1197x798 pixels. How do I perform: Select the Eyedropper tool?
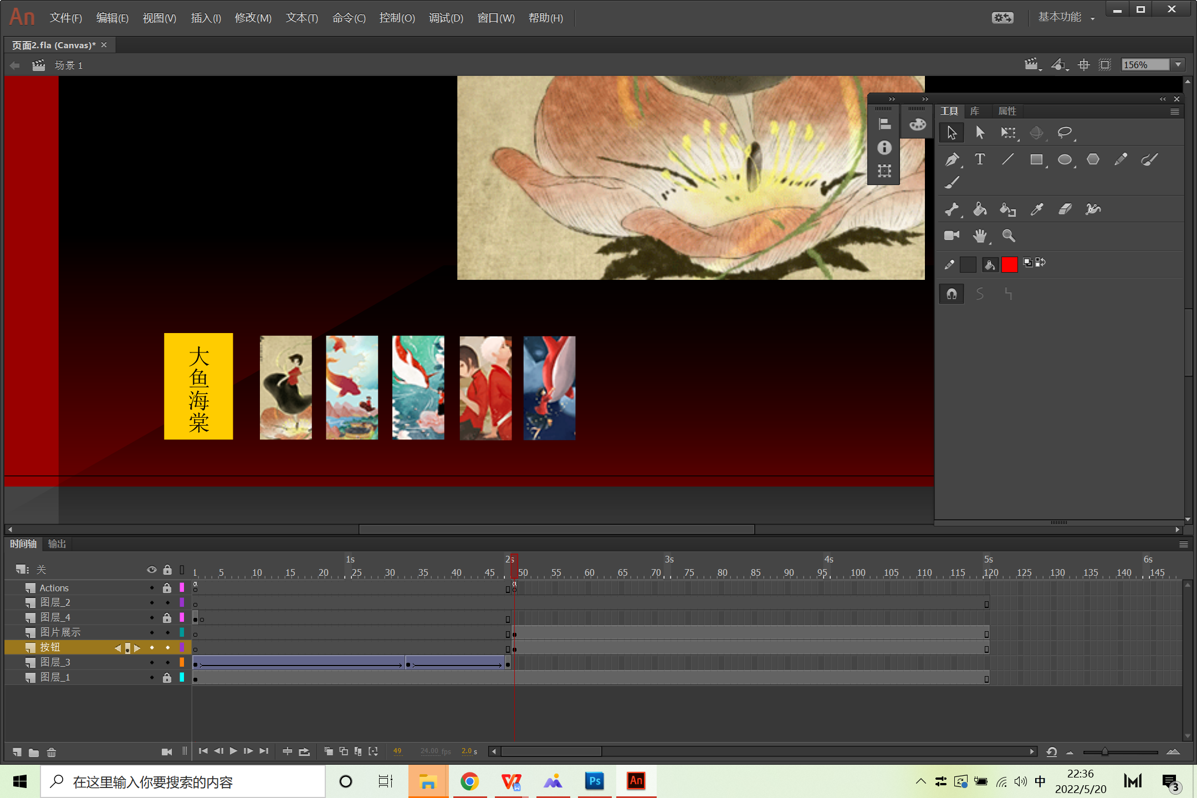1036,209
